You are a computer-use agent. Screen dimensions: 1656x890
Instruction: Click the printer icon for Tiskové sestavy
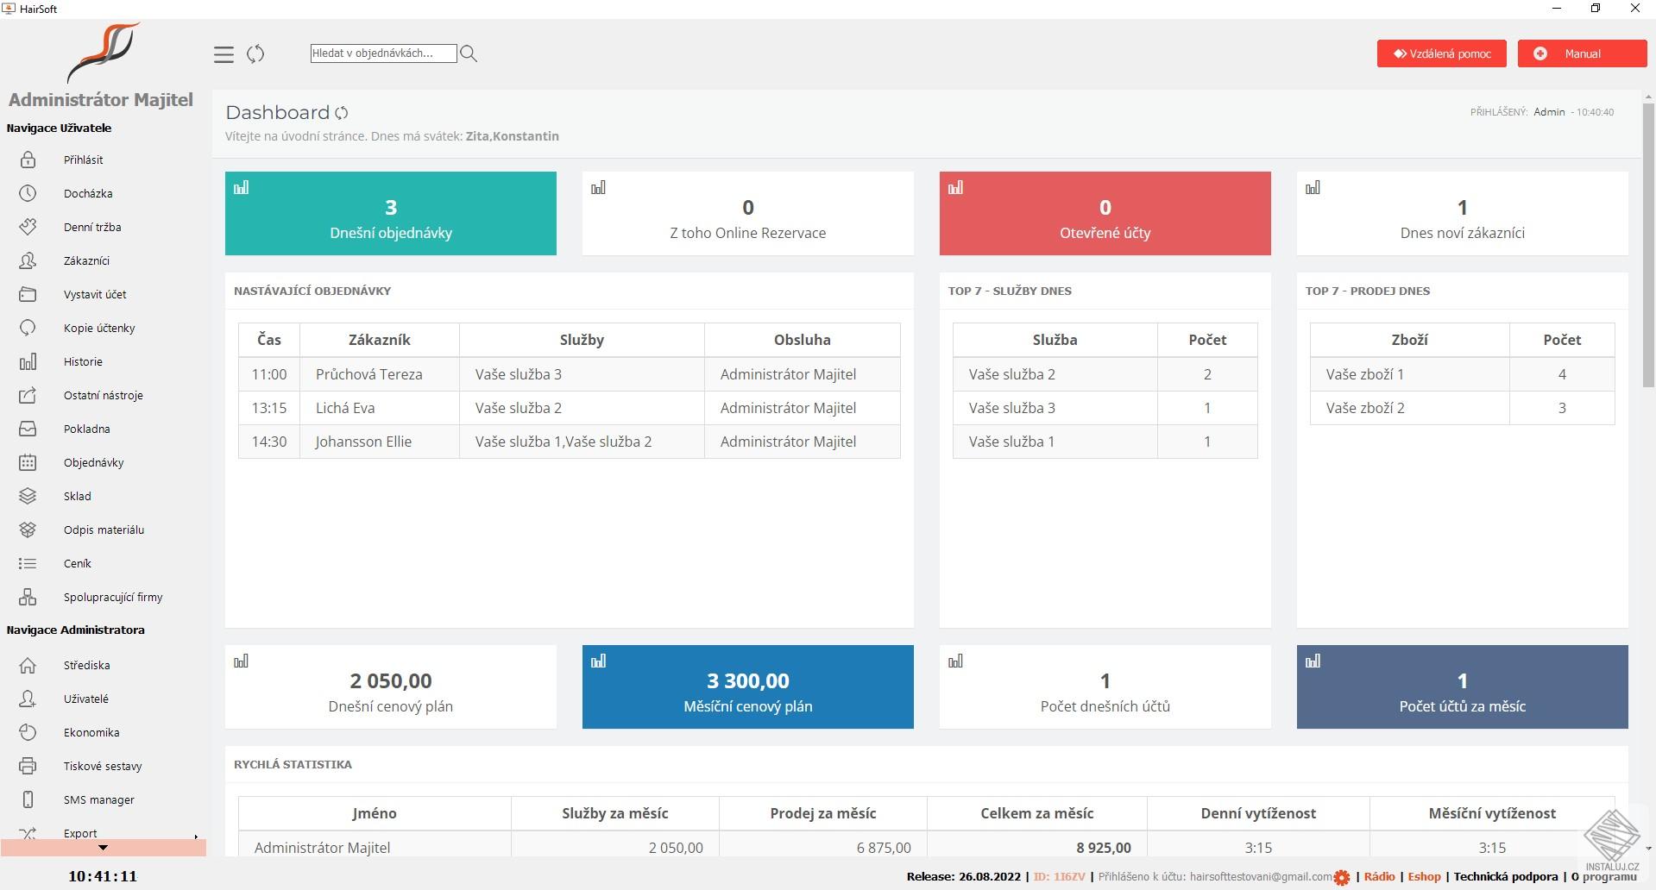[28, 766]
